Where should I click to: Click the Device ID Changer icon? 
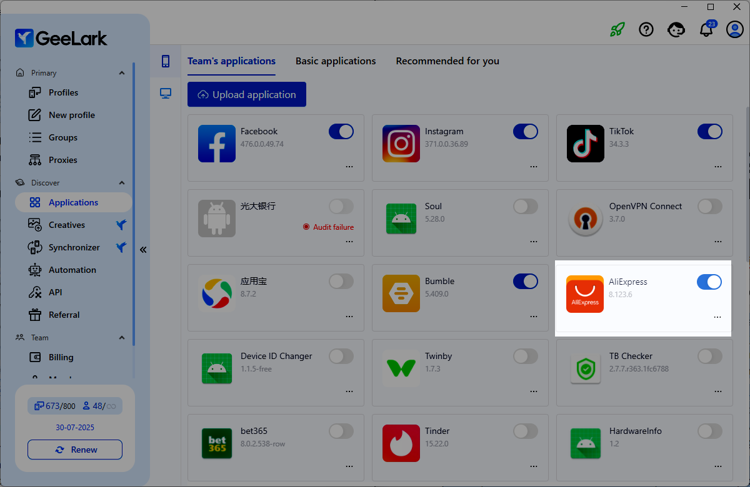(x=217, y=368)
